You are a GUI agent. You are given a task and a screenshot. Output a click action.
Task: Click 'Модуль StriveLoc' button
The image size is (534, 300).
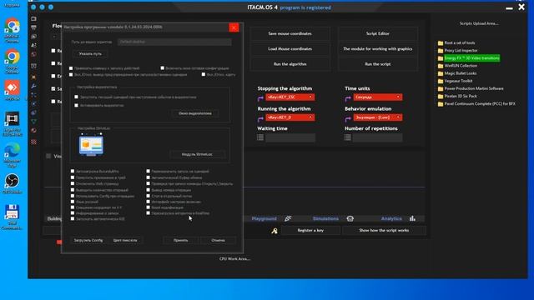197,154
